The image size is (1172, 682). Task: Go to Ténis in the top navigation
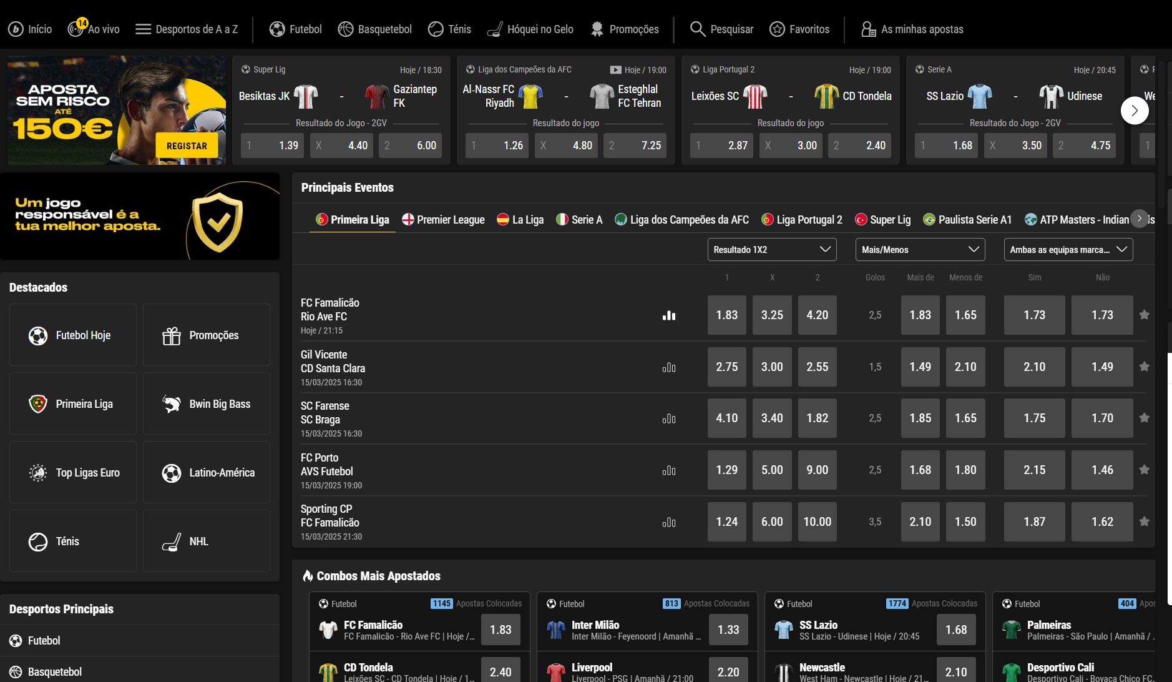point(449,29)
